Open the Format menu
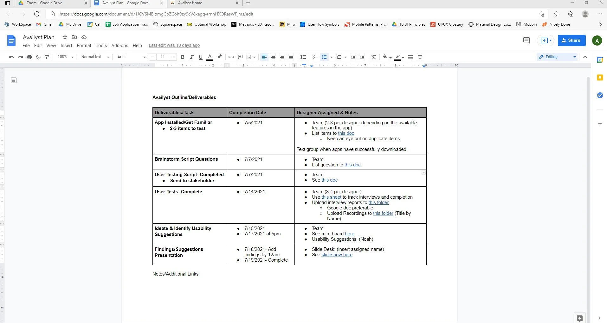607x323 pixels. 84,46
